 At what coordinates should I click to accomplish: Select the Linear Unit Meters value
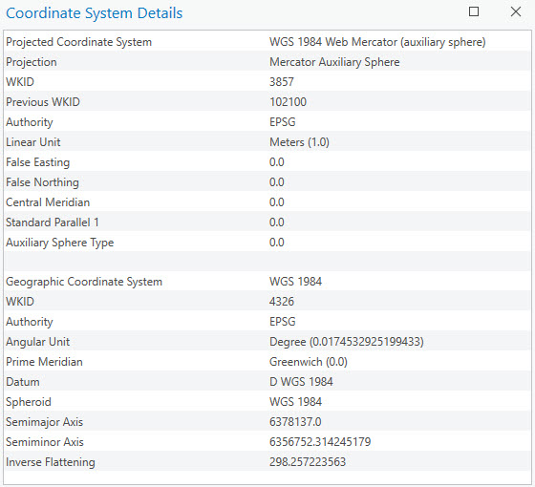(x=299, y=142)
